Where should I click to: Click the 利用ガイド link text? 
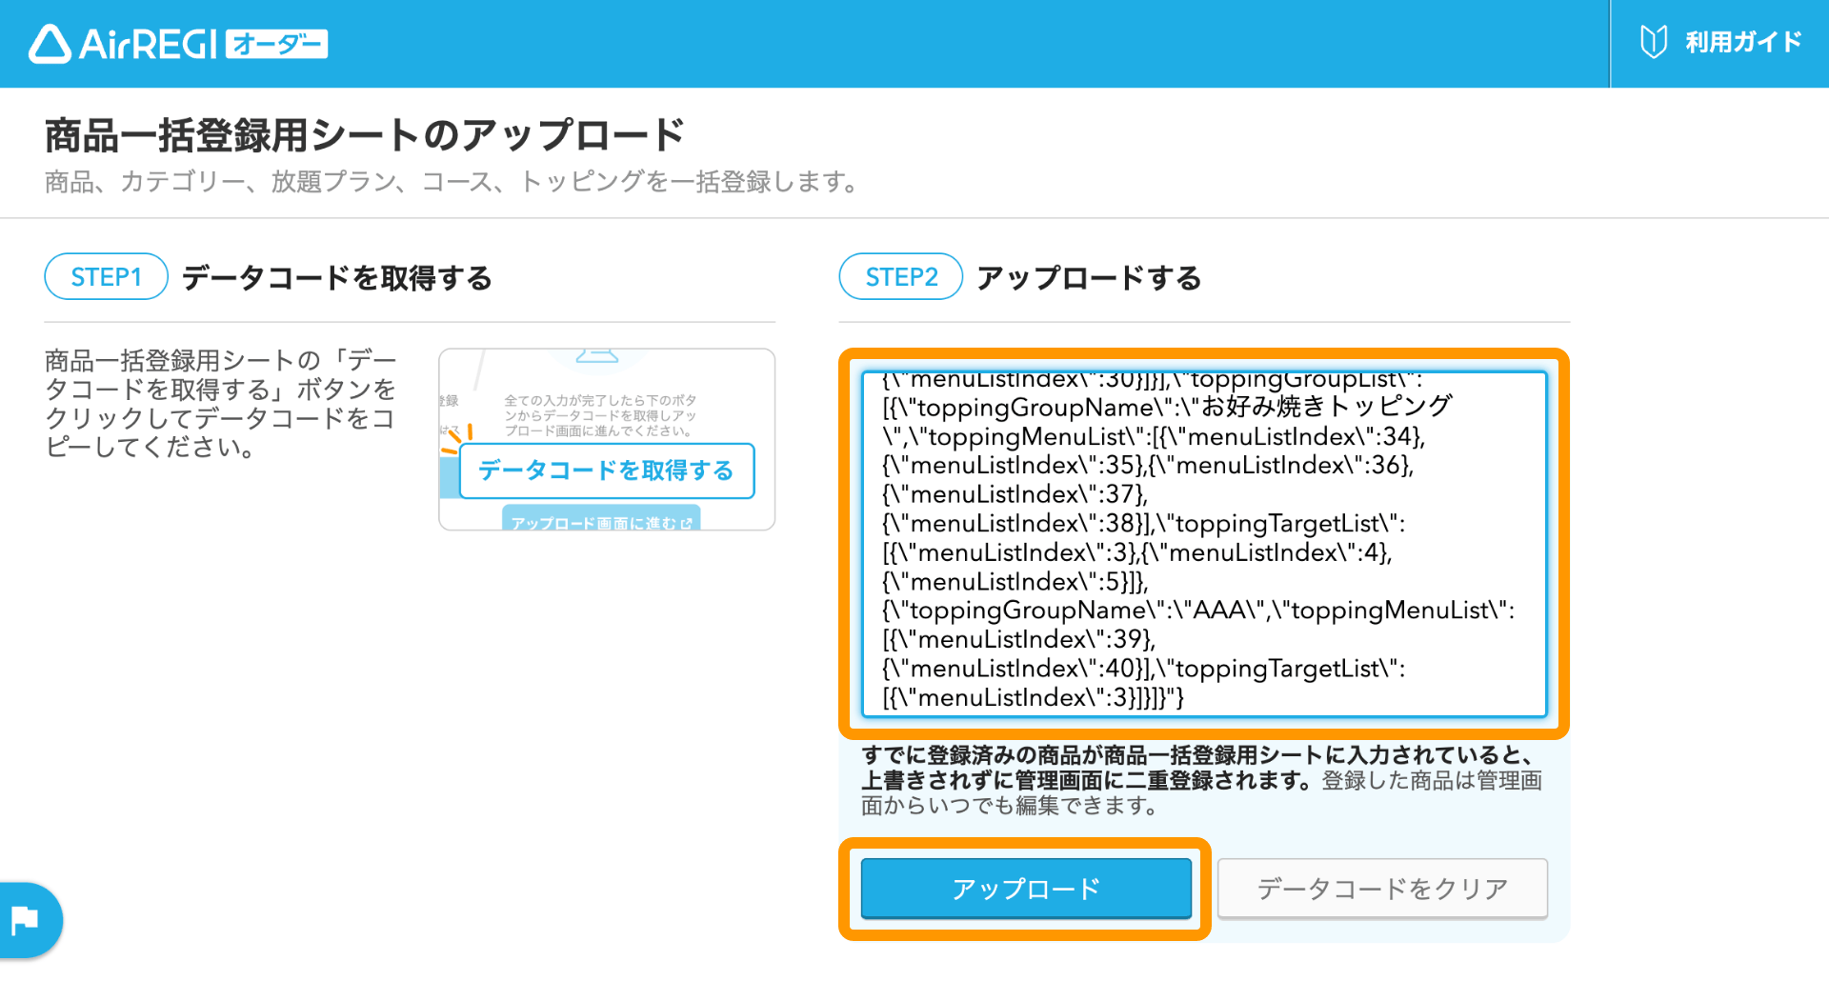[1743, 42]
